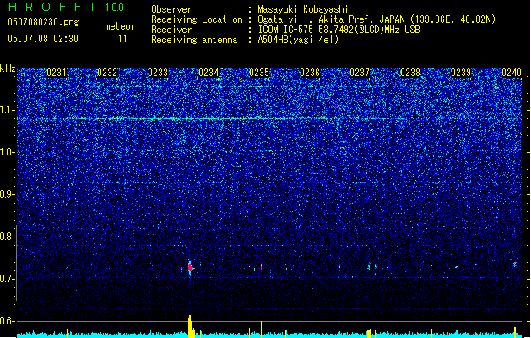Click the 0237 time marker
This screenshot has height=338, width=531.
(360, 73)
